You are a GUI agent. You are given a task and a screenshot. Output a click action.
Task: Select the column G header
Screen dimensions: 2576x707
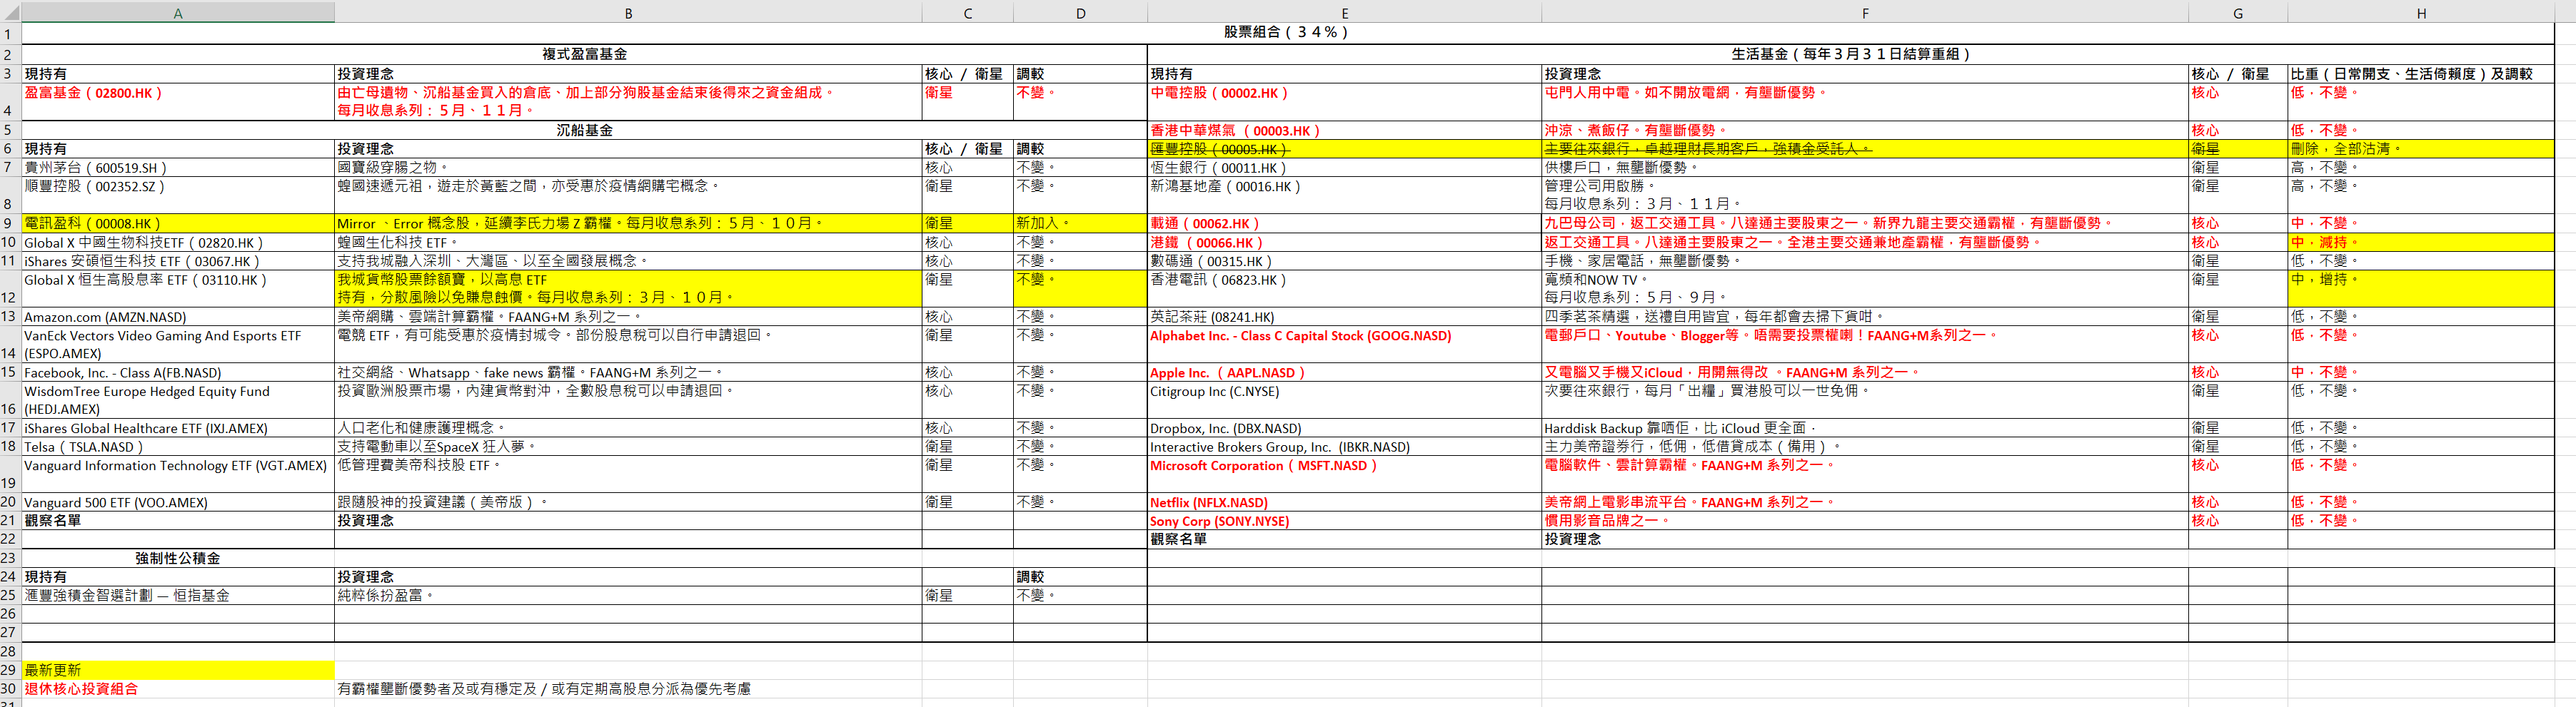2237,13
